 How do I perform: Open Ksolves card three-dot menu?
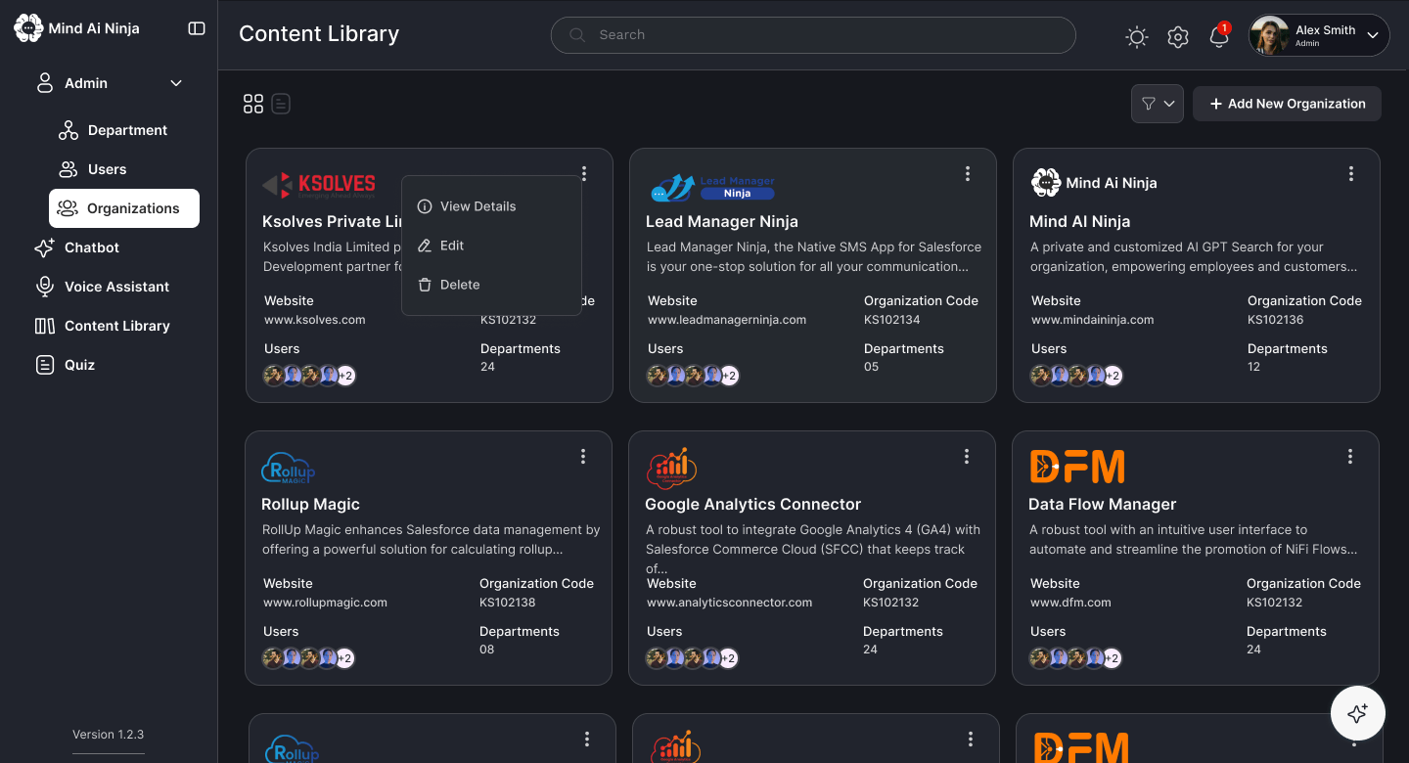point(584,174)
